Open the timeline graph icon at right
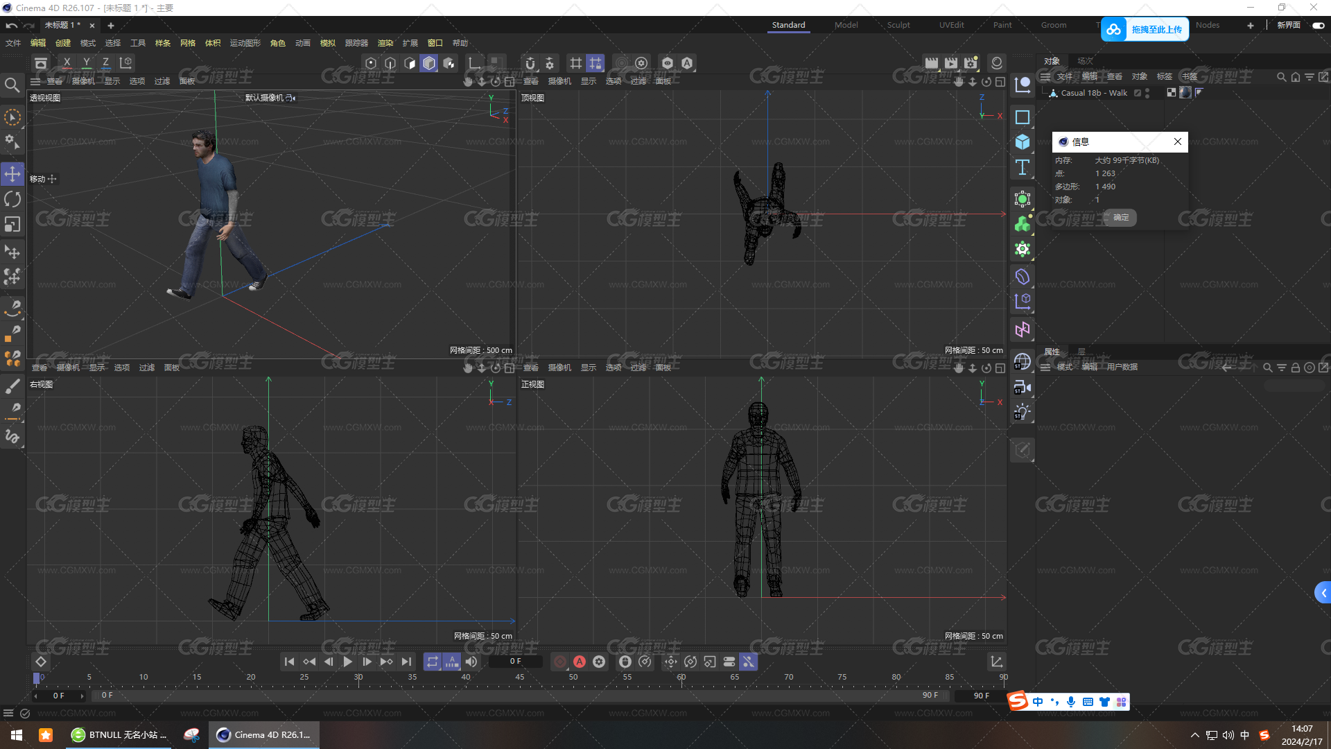Image resolution: width=1331 pixels, height=749 pixels. (x=996, y=662)
